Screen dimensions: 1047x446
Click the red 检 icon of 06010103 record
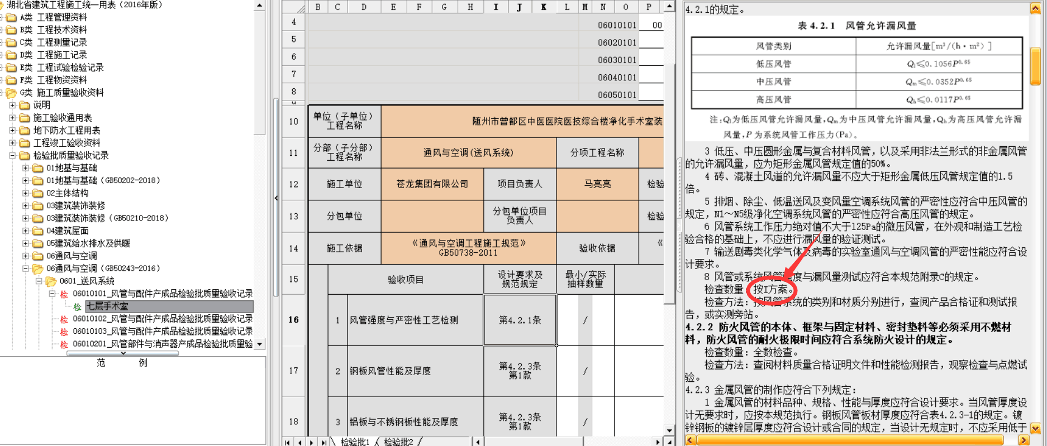tap(64, 332)
